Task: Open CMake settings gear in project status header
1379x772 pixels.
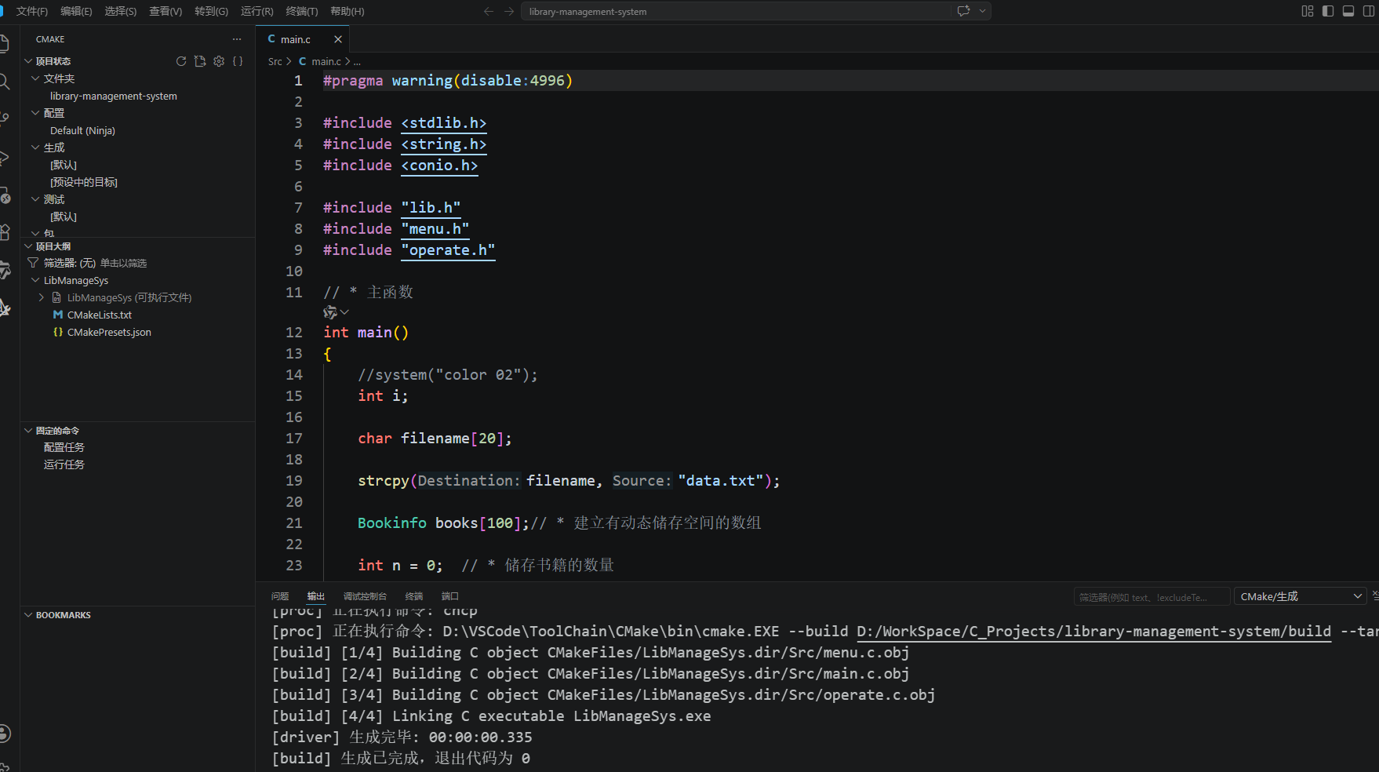Action: pyautogui.click(x=219, y=61)
